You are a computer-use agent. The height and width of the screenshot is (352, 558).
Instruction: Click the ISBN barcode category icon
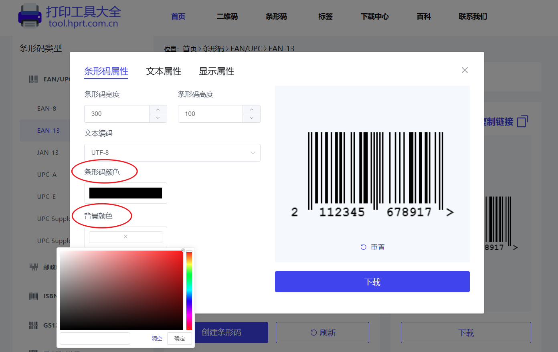coord(34,296)
